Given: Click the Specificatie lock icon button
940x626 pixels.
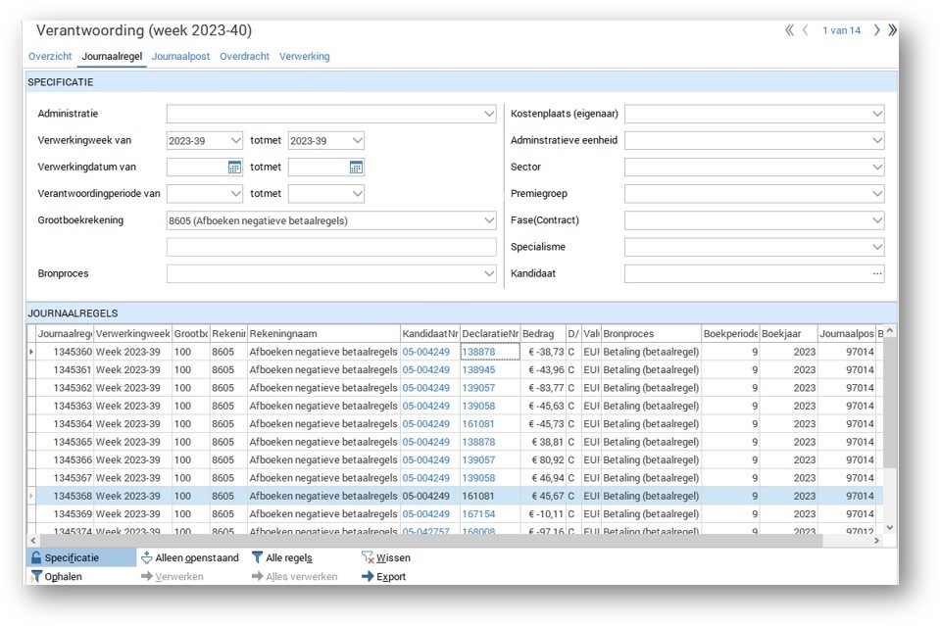Looking at the screenshot, I should point(36,557).
